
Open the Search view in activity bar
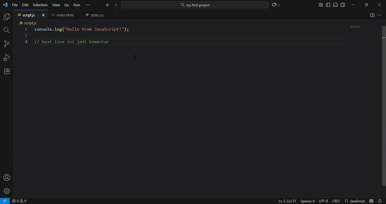pos(7,30)
